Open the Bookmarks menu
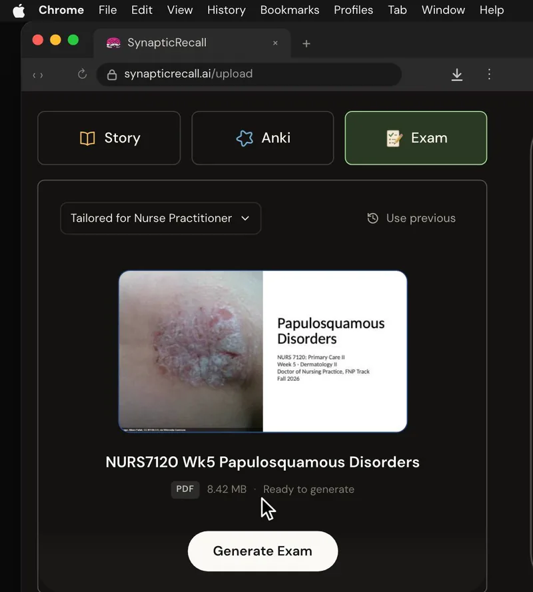Screen dimensions: 533x592 tap(290, 10)
